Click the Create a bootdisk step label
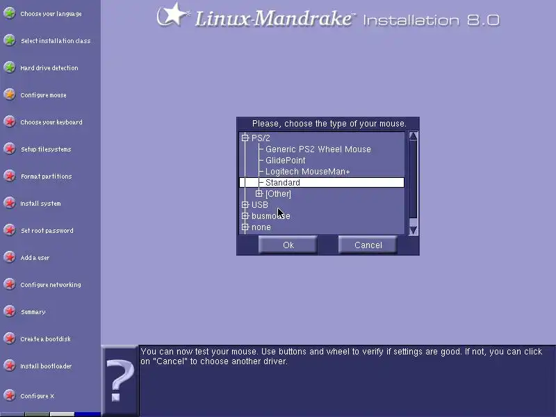 click(46, 339)
